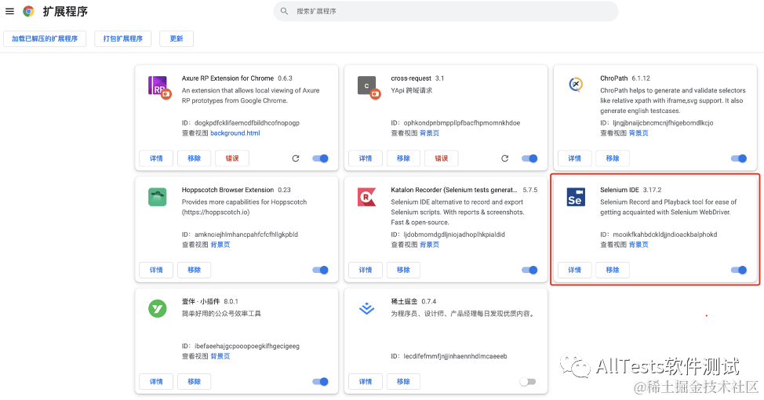Click the 稀土掘金 ID text
764x400 pixels.
tap(449, 356)
